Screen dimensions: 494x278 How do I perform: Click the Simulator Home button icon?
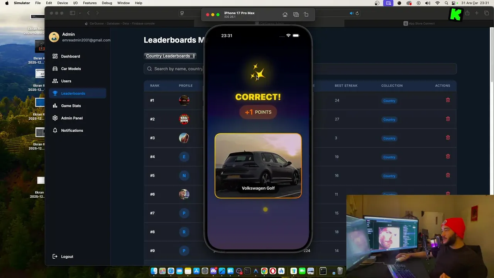[285, 15]
